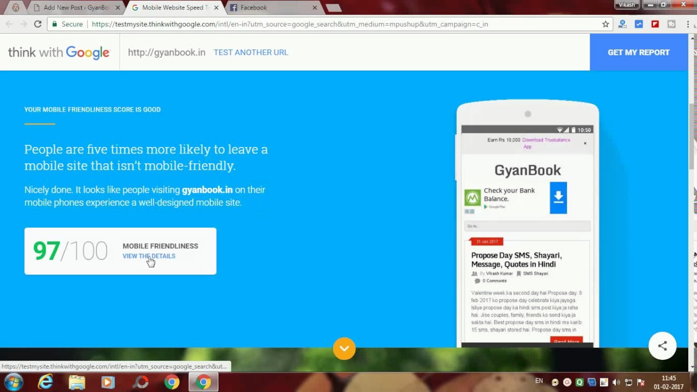Click VIEW THE DETAILS link
Viewport: 697px width, 392px height.
tap(149, 256)
